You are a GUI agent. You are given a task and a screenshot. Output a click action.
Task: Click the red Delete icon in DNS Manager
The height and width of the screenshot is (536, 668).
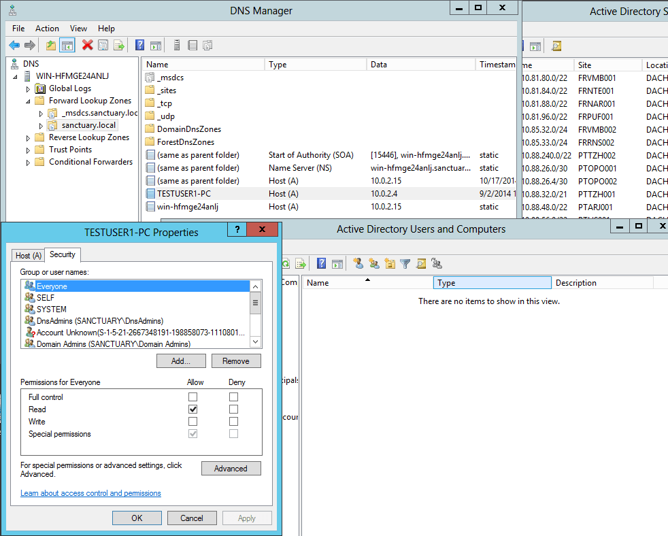click(x=86, y=45)
